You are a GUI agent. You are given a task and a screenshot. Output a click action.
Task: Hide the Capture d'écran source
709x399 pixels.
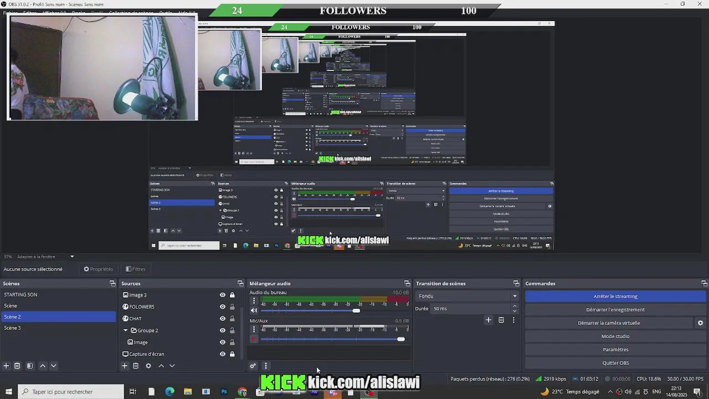[x=223, y=354]
